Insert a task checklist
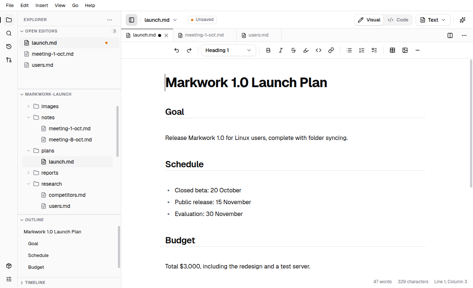 click(374, 50)
